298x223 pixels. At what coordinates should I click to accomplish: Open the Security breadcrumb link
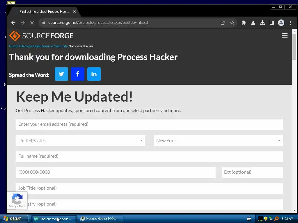[x=61, y=46]
